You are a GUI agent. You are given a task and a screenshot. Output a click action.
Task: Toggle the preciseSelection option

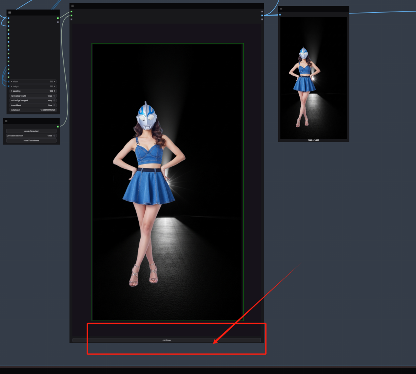[x=31, y=136]
